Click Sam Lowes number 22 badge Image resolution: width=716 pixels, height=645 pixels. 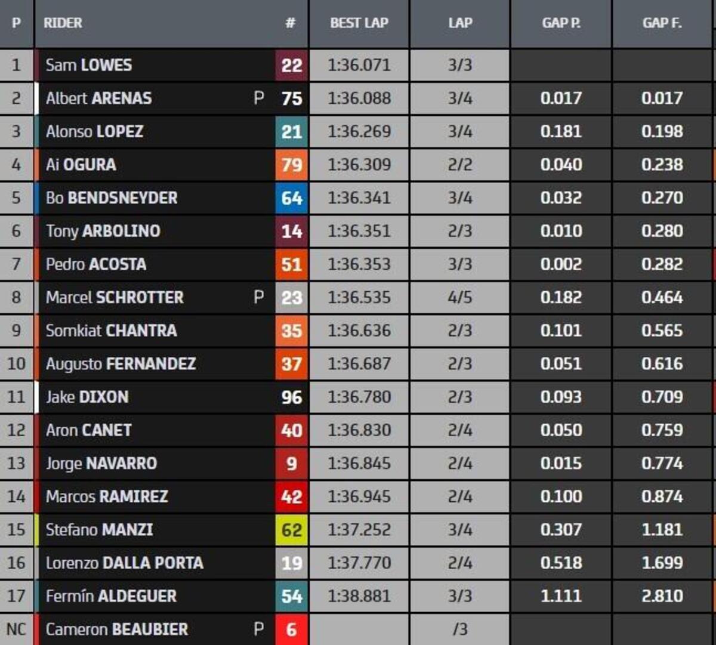pos(291,65)
